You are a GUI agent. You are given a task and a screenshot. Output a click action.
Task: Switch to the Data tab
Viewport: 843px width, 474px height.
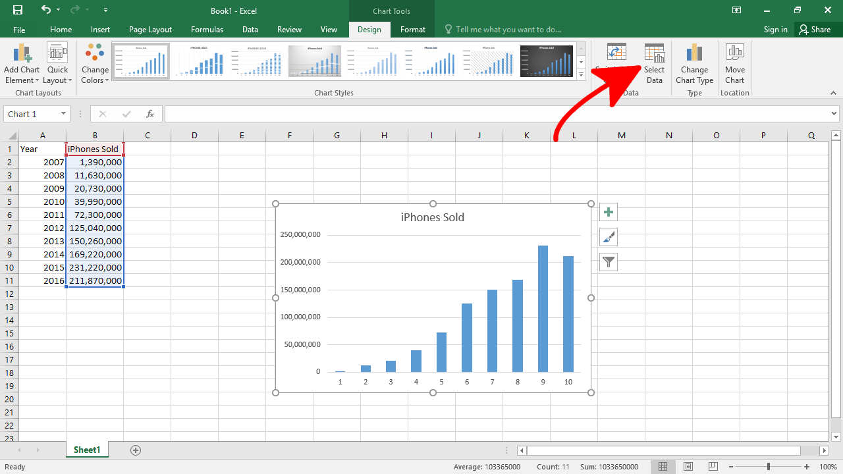250,30
